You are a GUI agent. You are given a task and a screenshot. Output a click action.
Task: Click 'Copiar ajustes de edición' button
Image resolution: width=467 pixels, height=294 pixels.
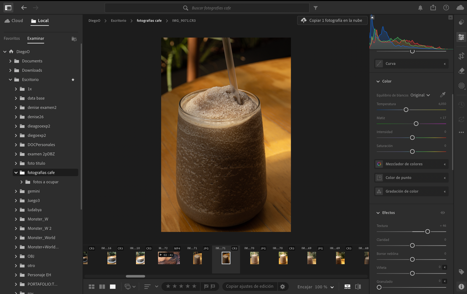click(x=250, y=286)
